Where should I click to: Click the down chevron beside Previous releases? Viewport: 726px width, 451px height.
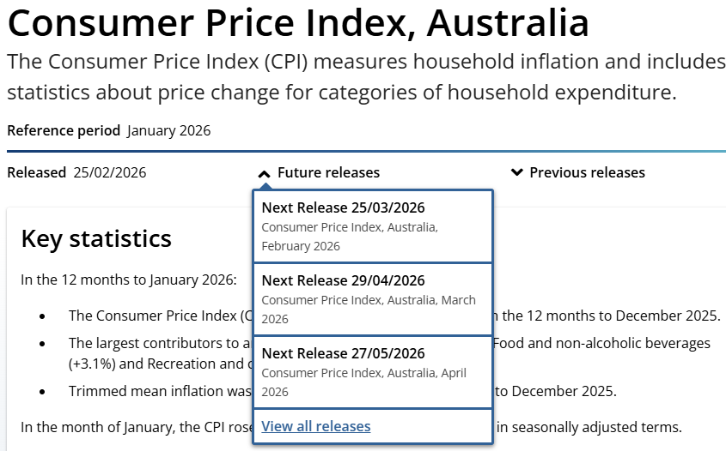516,172
